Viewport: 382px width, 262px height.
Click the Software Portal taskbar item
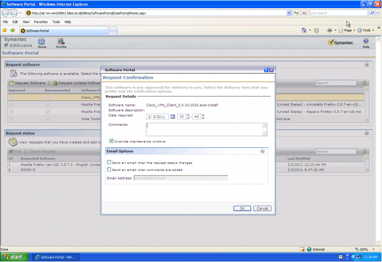56,257
